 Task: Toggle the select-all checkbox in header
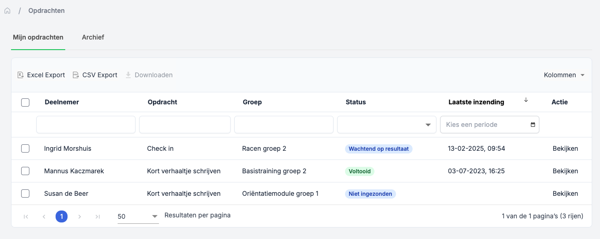pos(25,102)
